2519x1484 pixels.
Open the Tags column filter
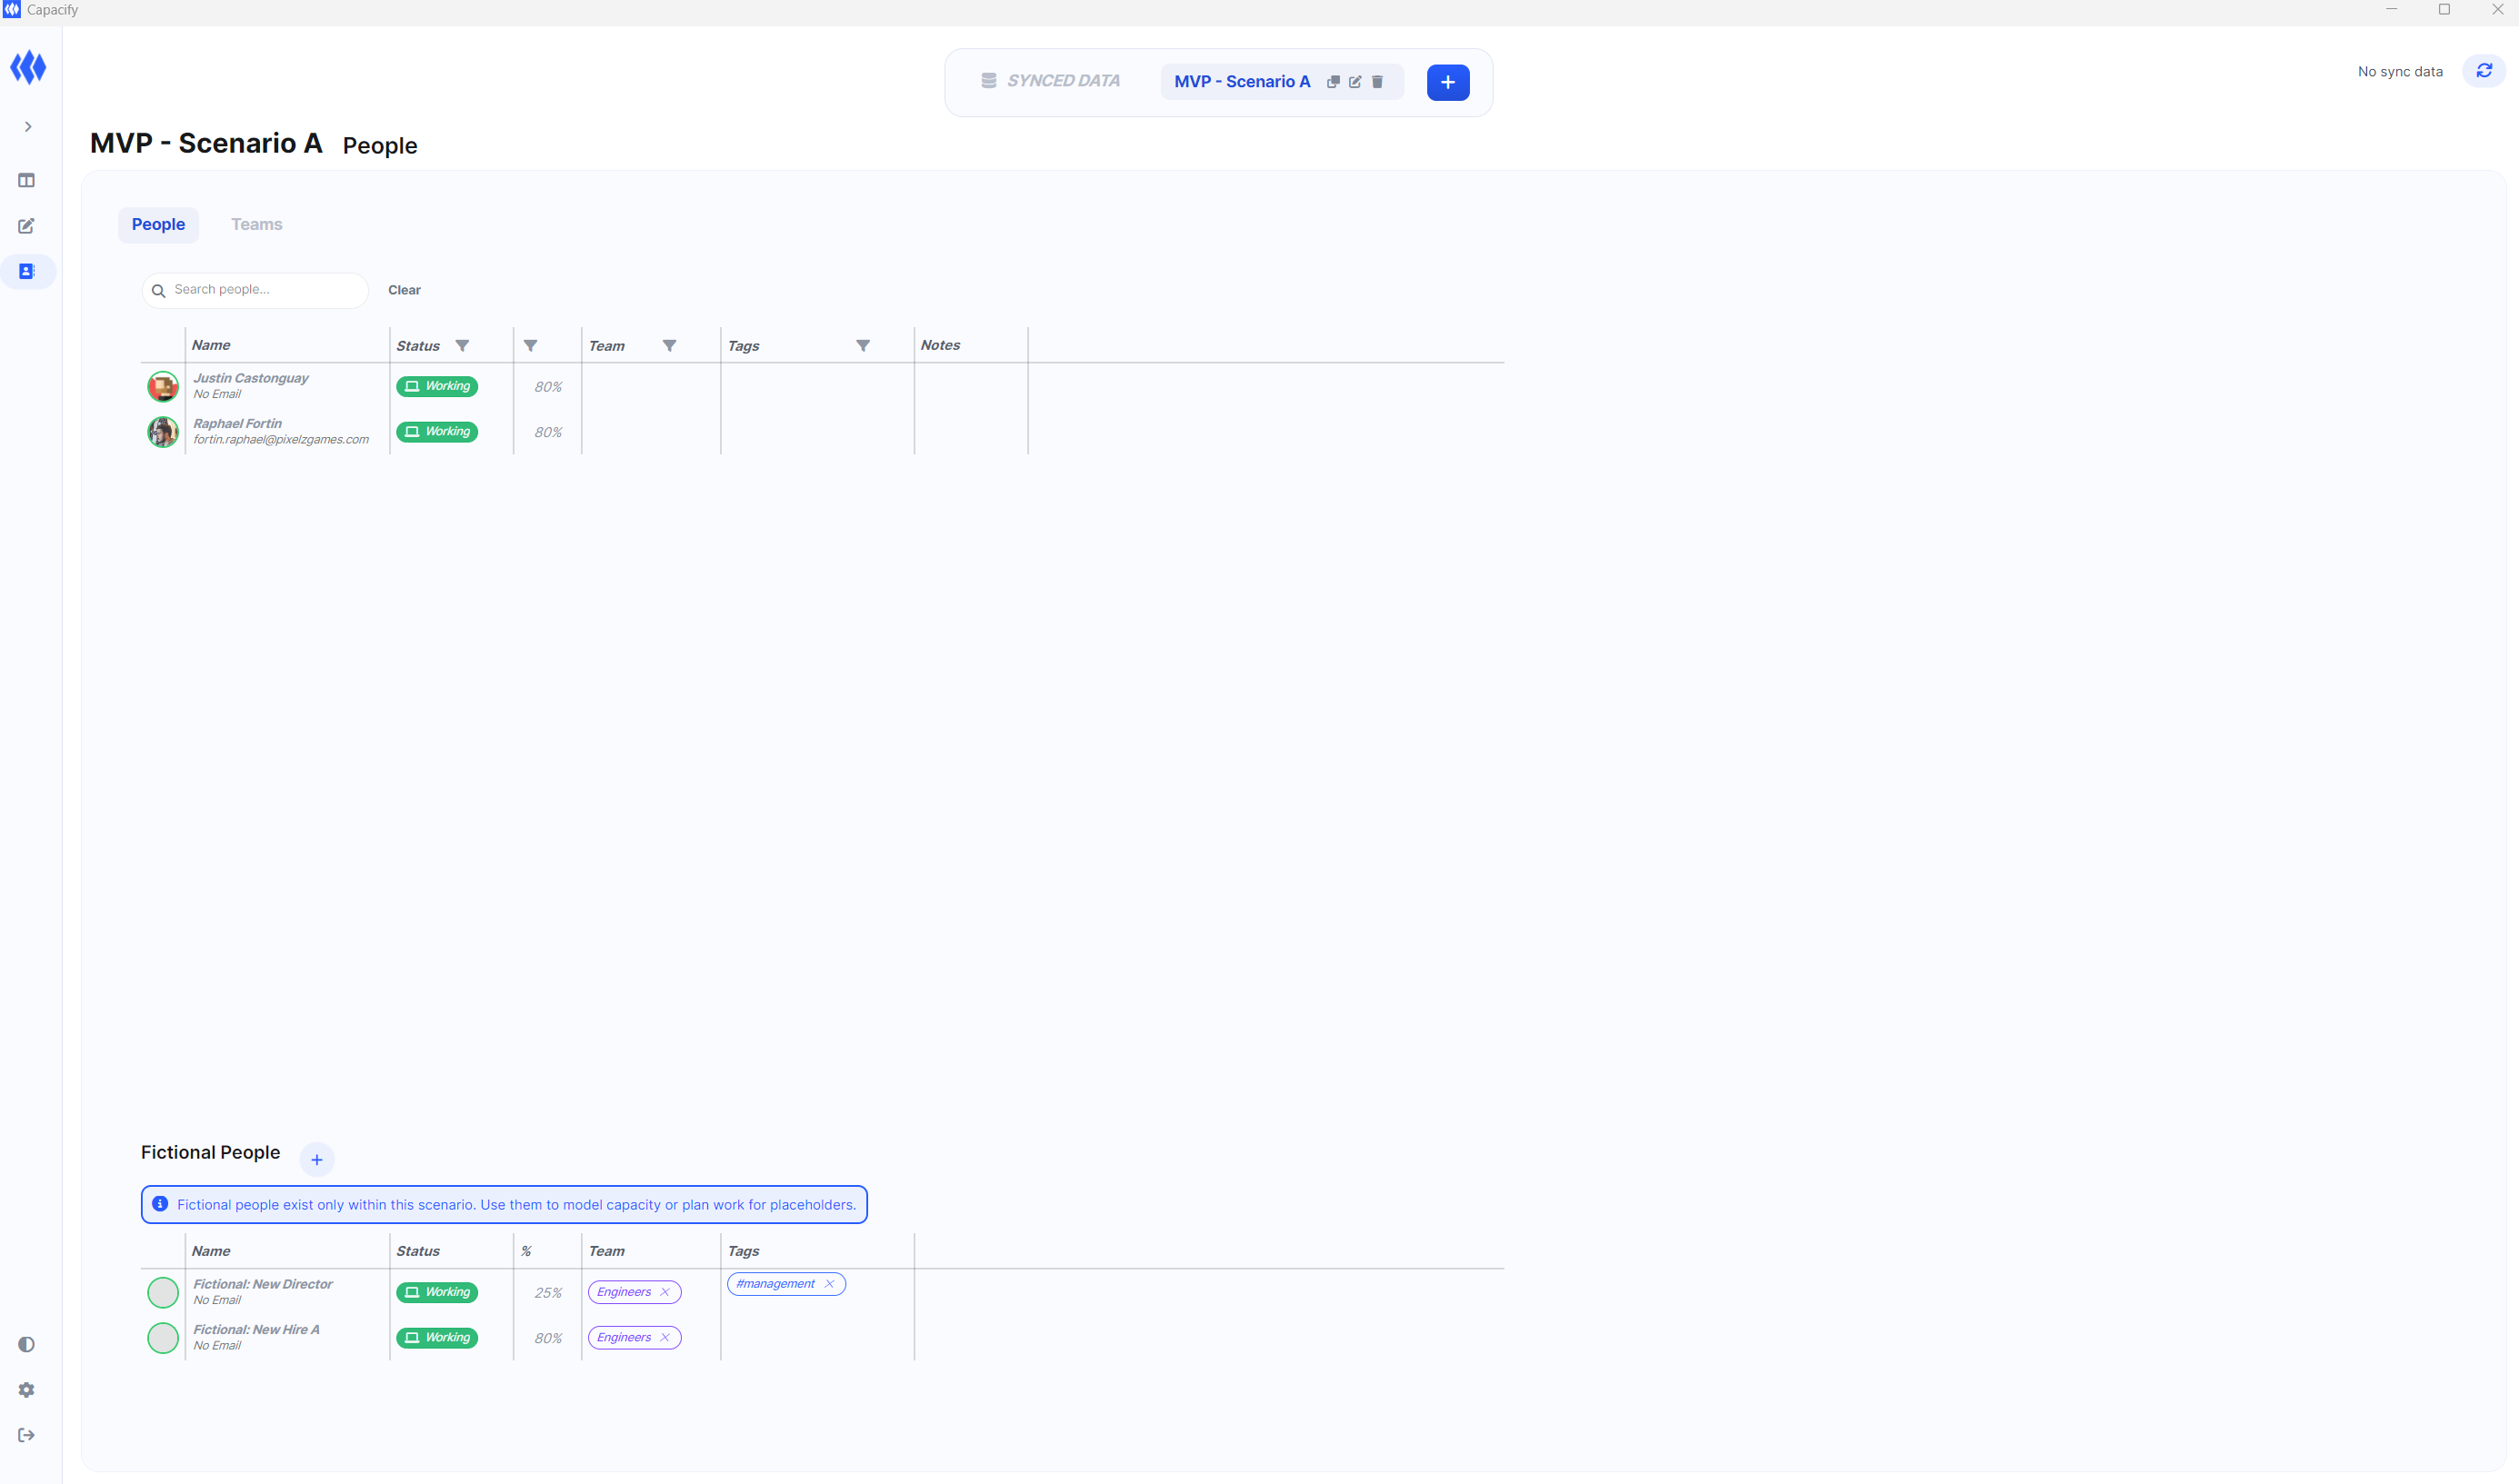click(x=862, y=346)
